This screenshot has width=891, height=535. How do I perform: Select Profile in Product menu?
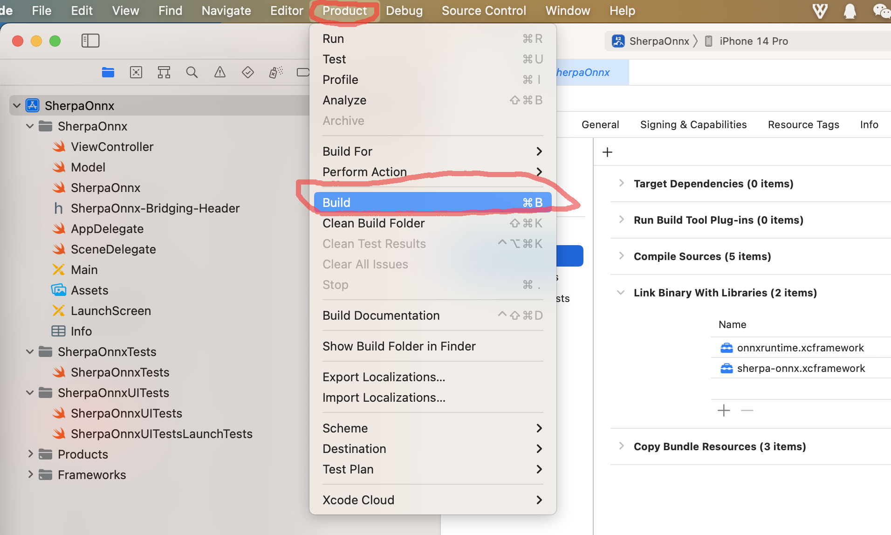432,80
